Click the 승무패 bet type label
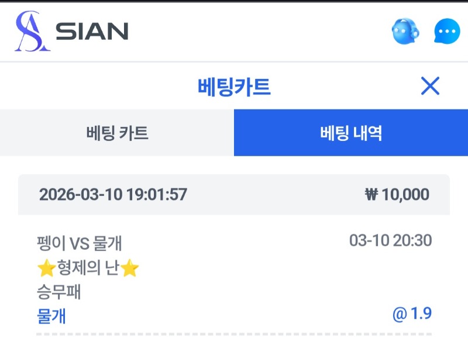Viewport: 468px width, 337px height. coord(58,292)
